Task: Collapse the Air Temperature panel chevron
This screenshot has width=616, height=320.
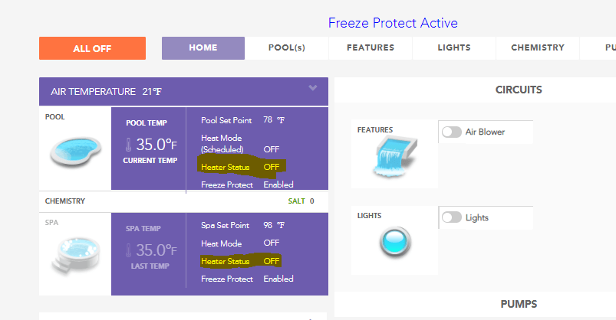Action: (313, 88)
